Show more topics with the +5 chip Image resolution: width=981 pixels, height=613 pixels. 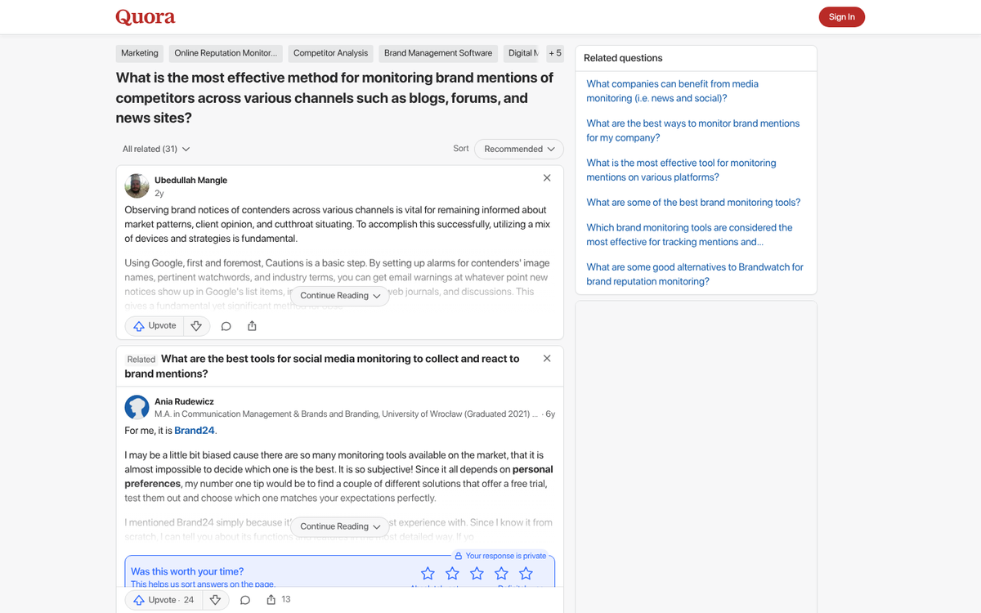point(555,52)
